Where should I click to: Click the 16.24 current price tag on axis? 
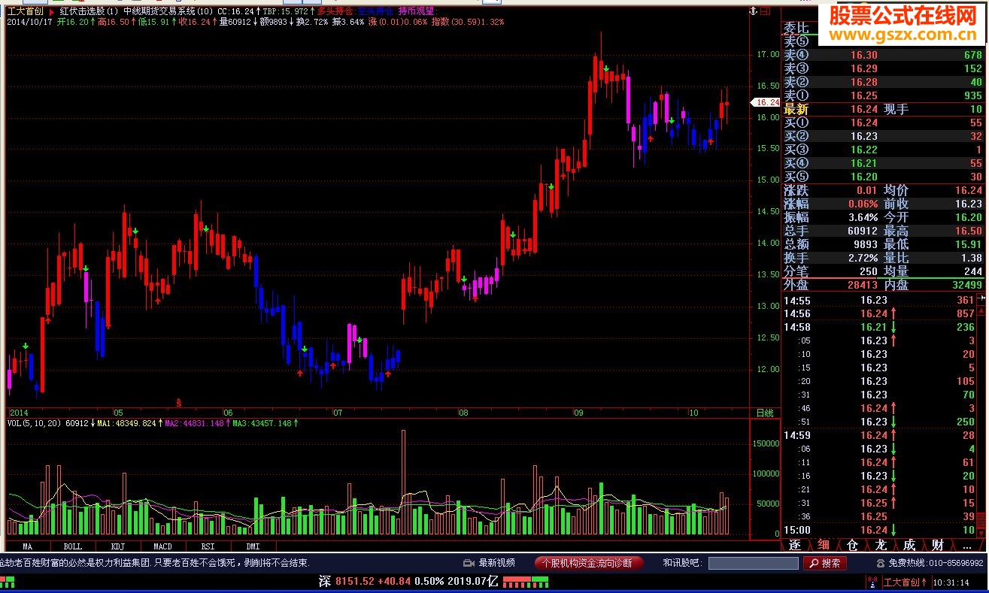(766, 102)
